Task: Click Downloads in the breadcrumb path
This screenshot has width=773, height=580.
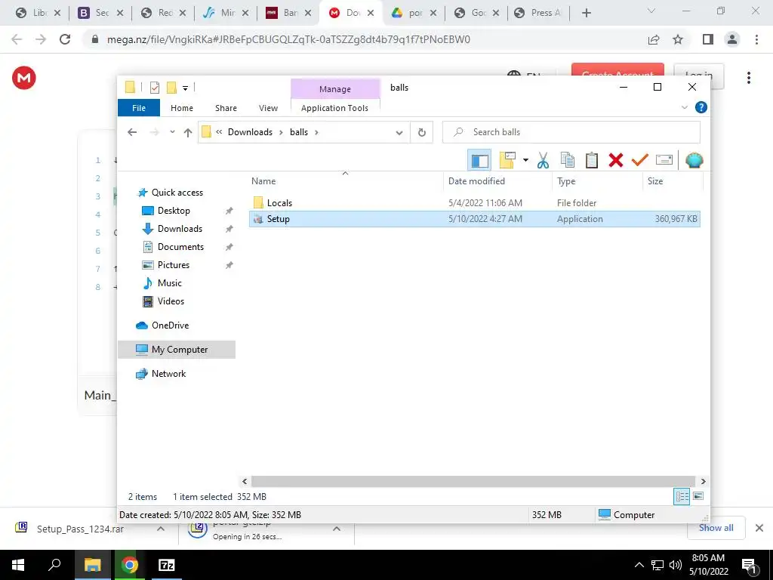Action: 250,132
